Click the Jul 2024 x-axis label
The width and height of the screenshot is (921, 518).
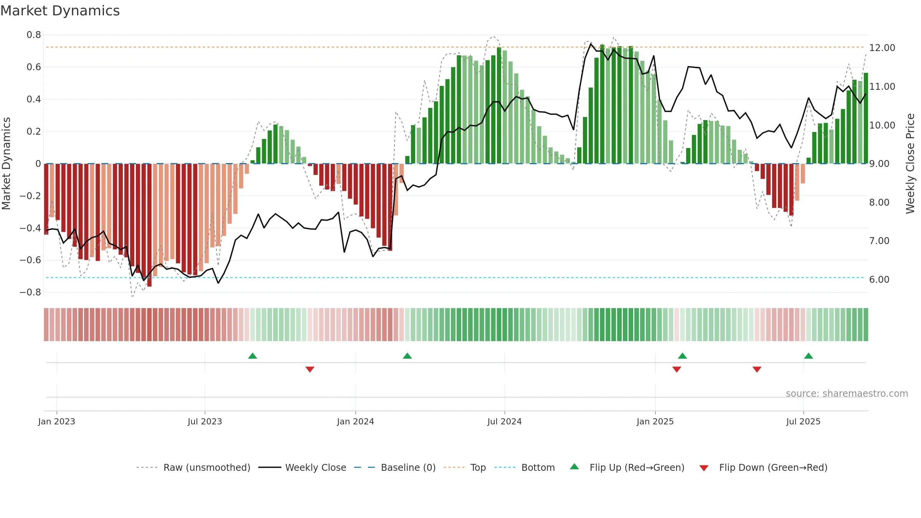tap(505, 421)
